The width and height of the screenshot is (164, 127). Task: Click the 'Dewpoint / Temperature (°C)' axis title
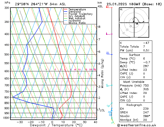coord(56,125)
